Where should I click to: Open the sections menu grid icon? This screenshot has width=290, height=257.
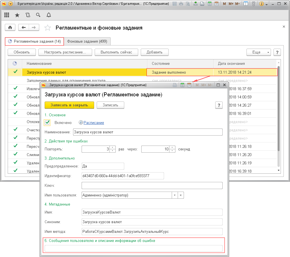7,15
